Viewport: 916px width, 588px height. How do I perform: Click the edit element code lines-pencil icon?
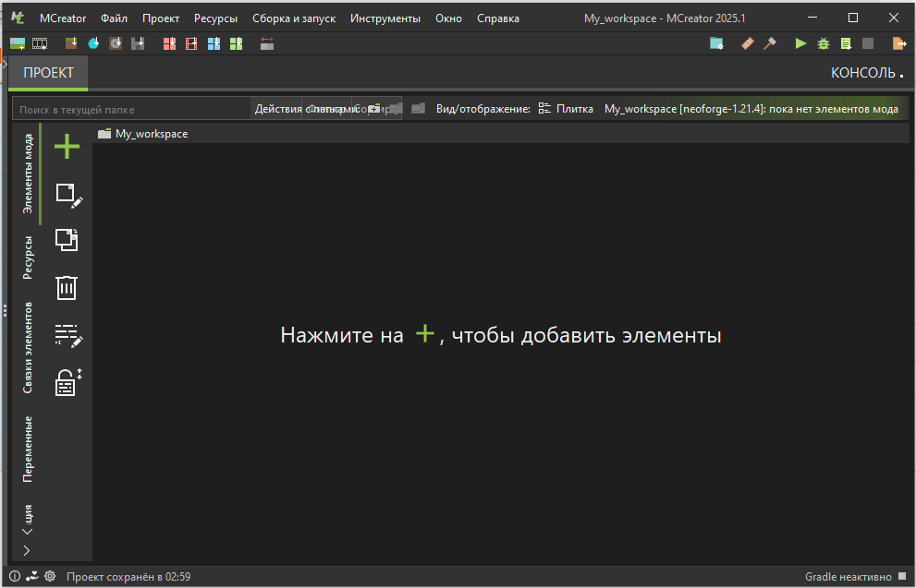68,335
